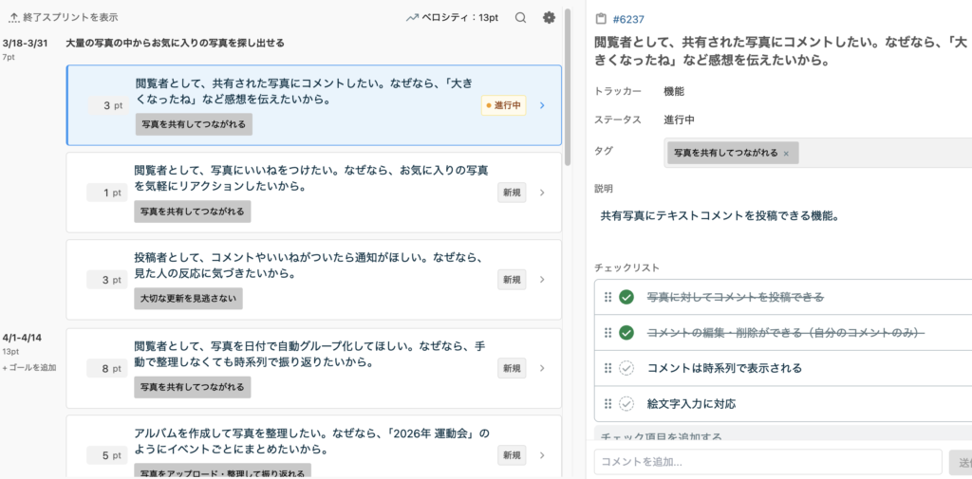Image resolution: width=972 pixels, height=479 pixels.
Task: Click the 進行中 status badge
Action: pyautogui.click(x=503, y=105)
